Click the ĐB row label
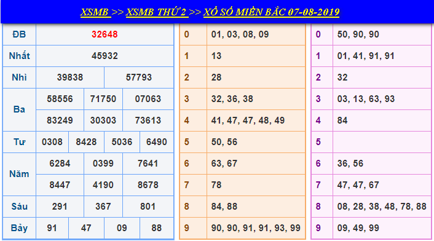The width and height of the screenshot is (434, 241). pyautogui.click(x=19, y=34)
